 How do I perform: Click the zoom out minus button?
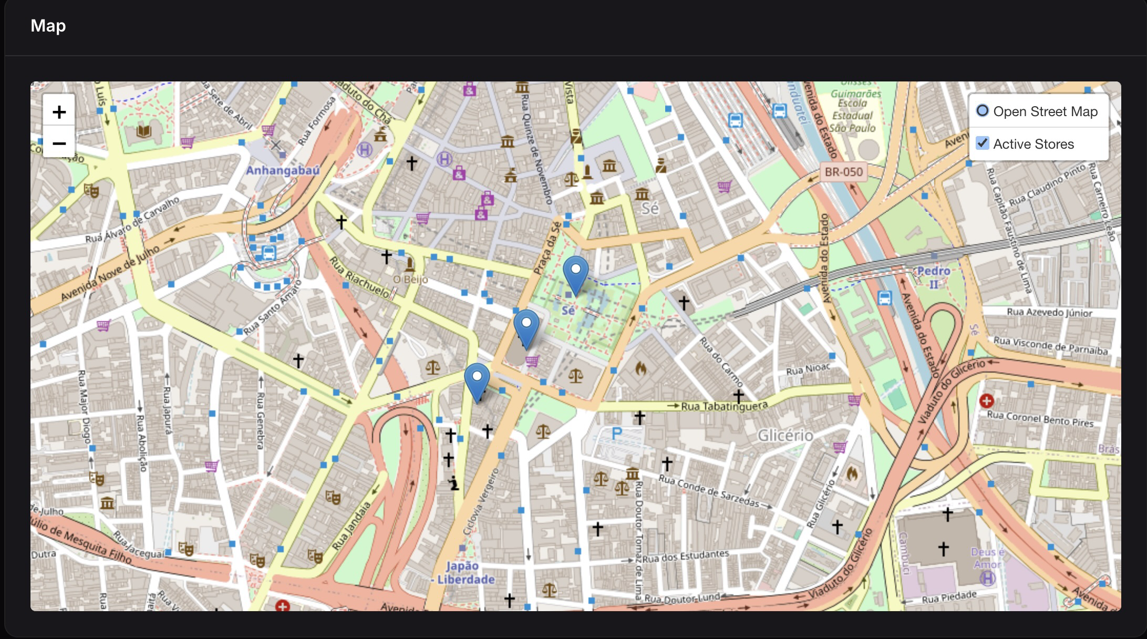(x=59, y=143)
